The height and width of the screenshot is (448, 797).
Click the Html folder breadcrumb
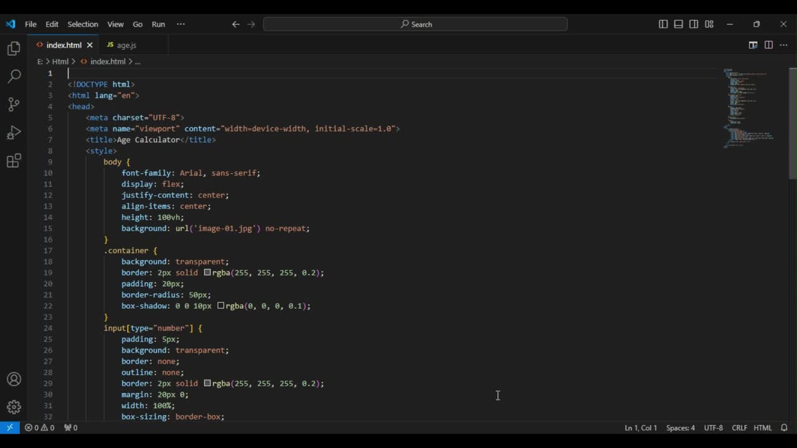[x=60, y=62]
